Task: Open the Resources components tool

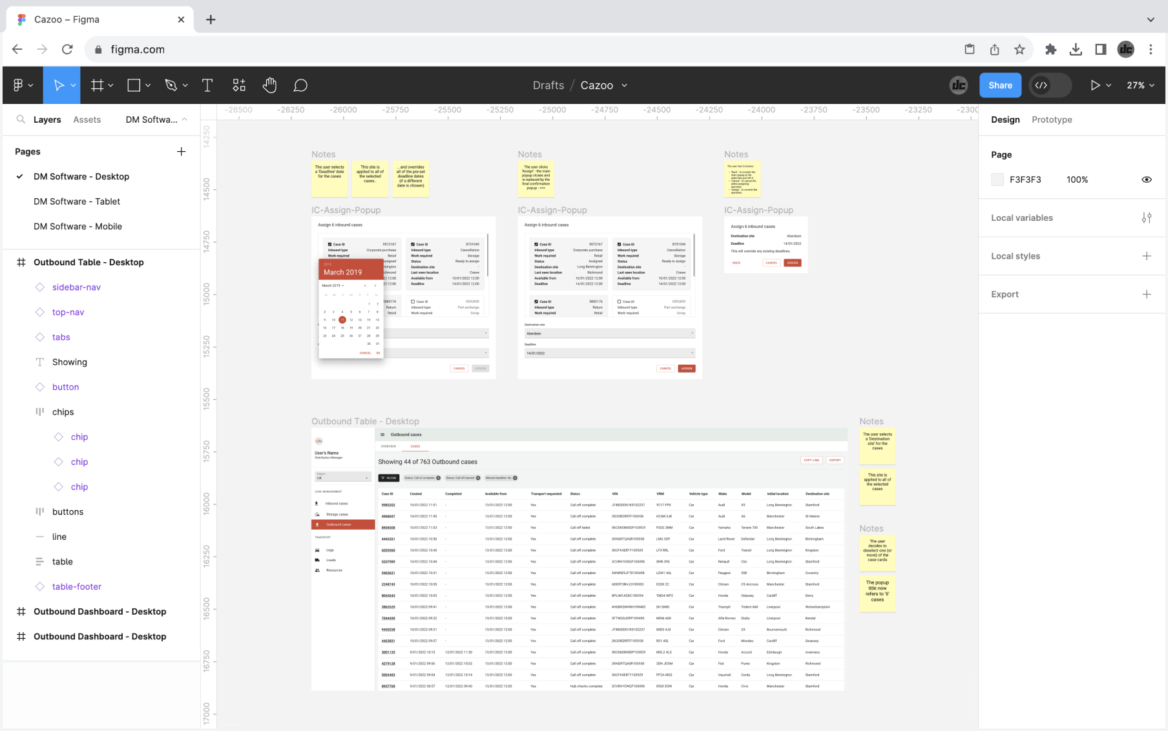Action: (239, 85)
